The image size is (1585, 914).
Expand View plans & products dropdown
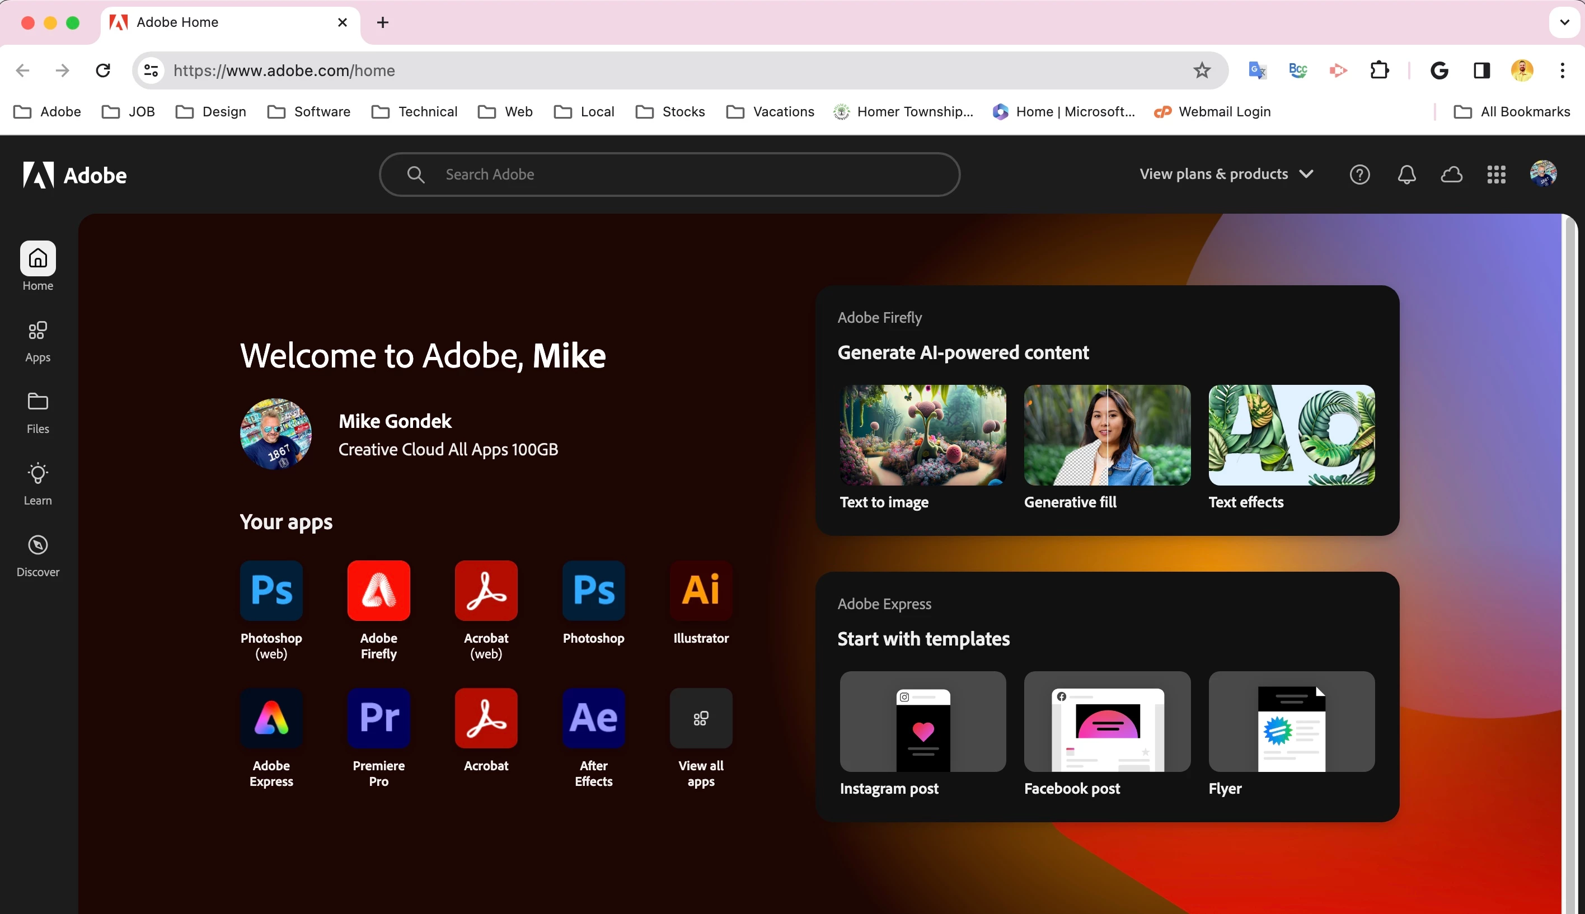[1226, 174]
